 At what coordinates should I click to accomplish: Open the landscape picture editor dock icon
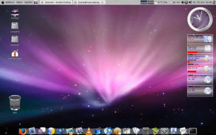click(70, 131)
